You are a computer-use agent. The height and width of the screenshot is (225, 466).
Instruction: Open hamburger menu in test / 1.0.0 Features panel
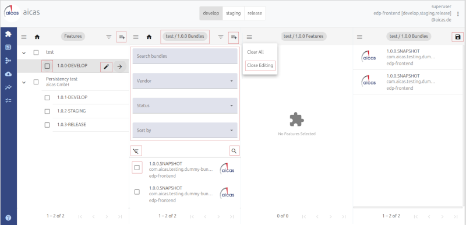coord(249,37)
